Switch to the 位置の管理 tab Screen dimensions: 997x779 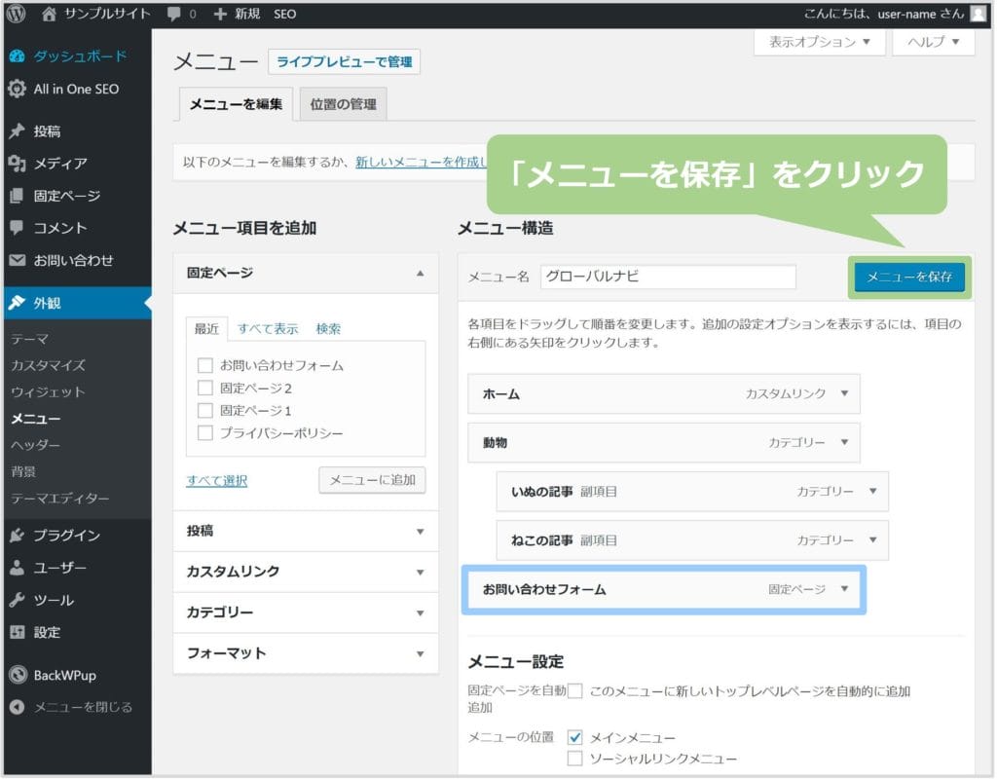[x=343, y=104]
